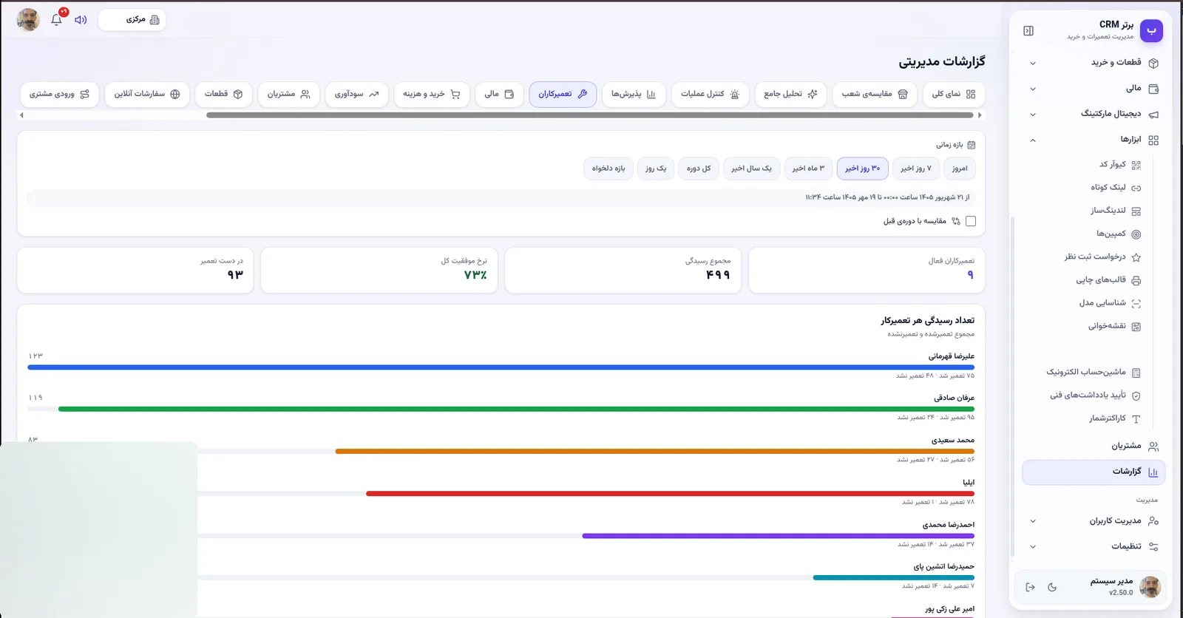The width and height of the screenshot is (1183, 618).
Task: Open the لینک کوتاه short link tool
Action: pos(1116,188)
